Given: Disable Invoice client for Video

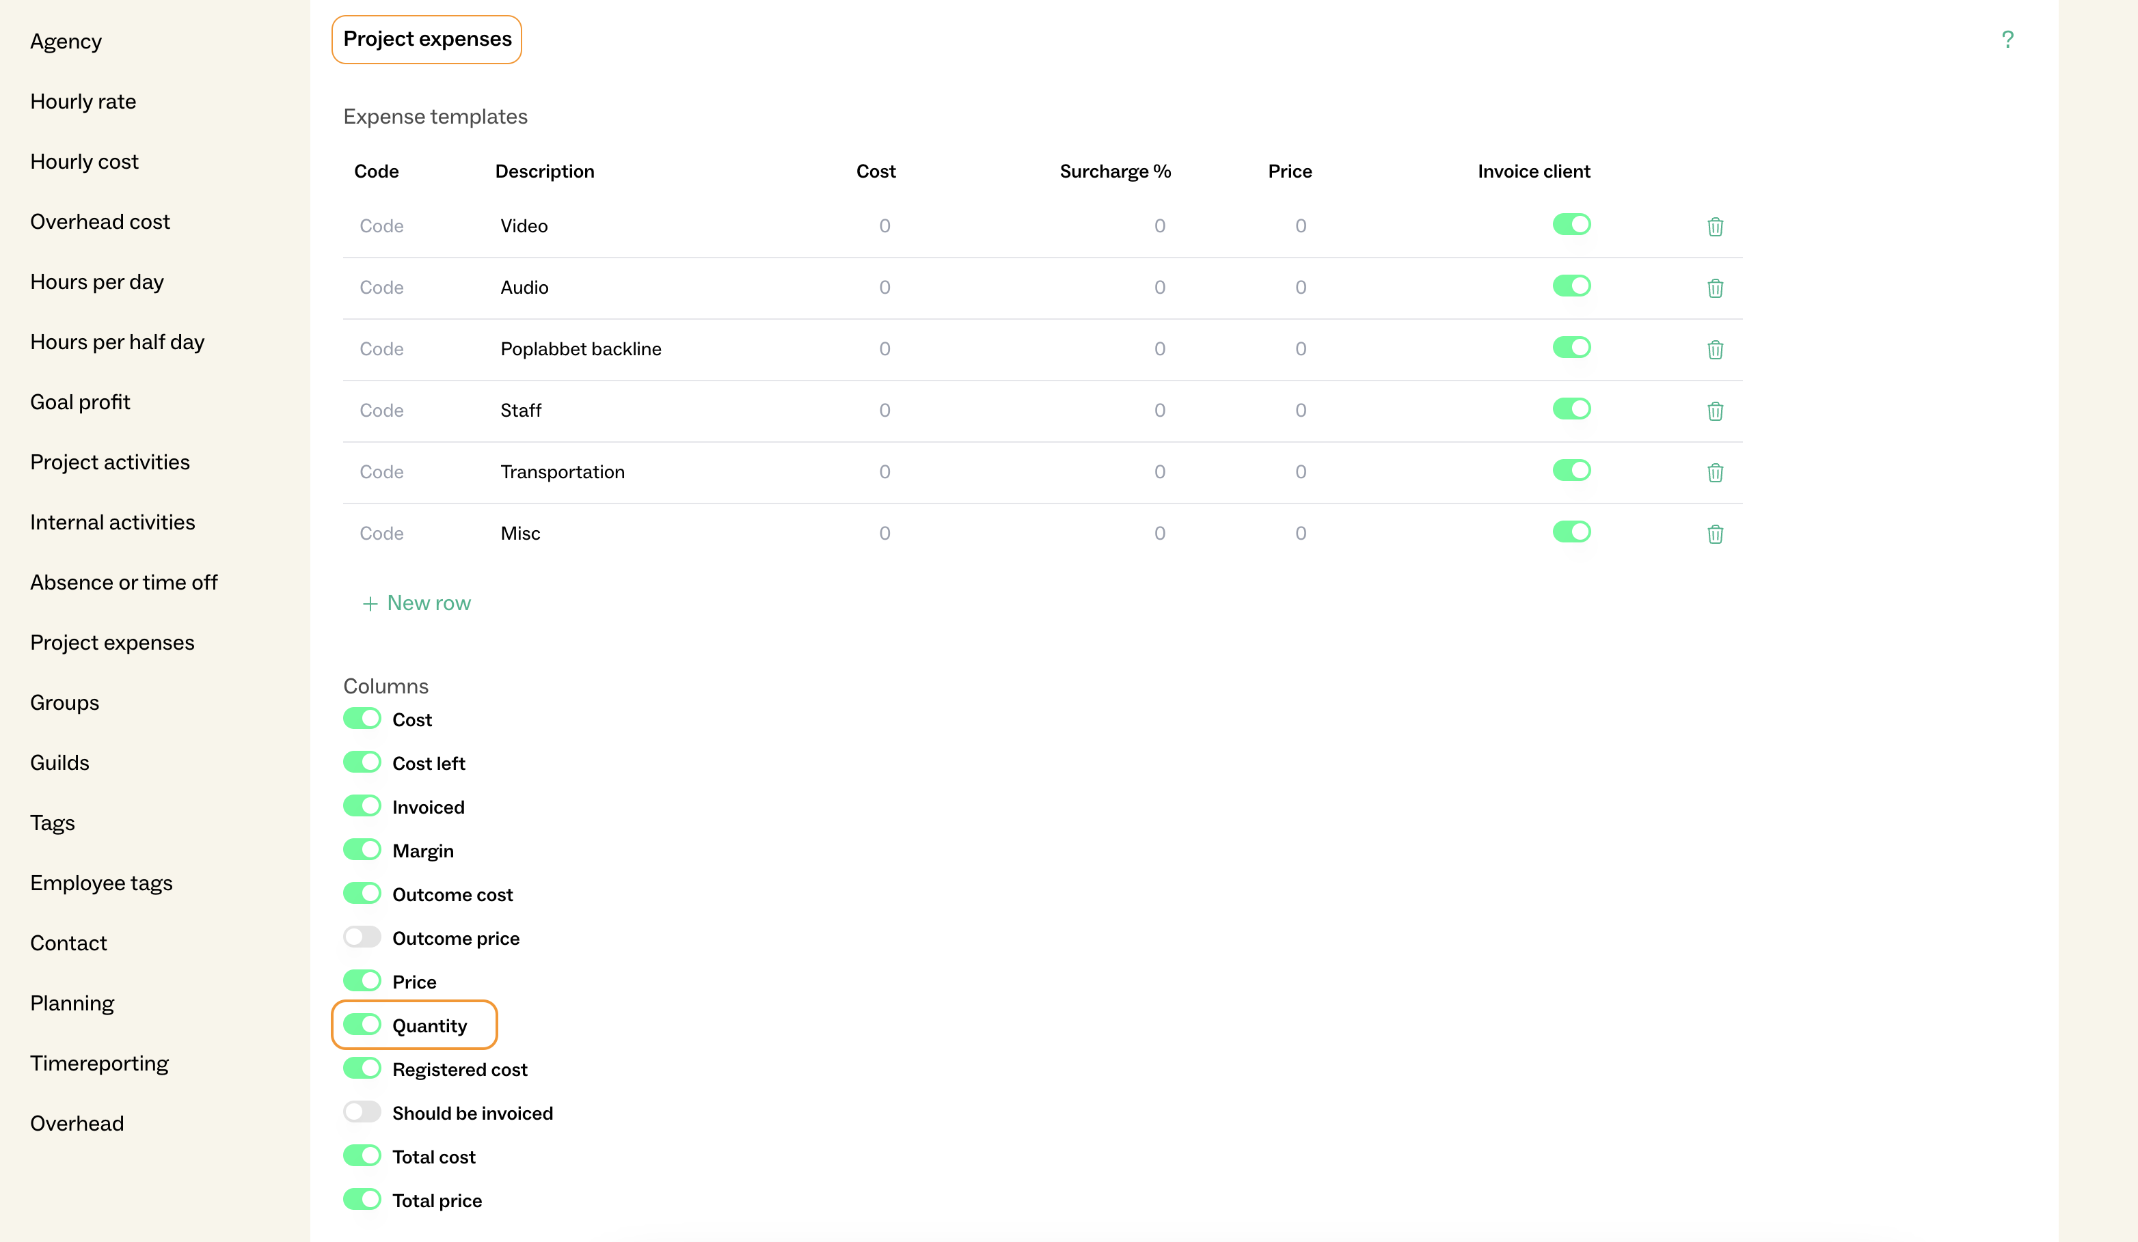Looking at the screenshot, I should tap(1571, 225).
